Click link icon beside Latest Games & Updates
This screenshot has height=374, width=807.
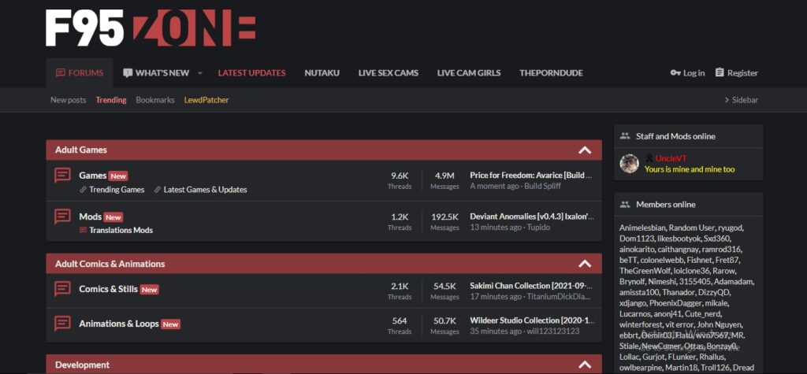(x=157, y=190)
